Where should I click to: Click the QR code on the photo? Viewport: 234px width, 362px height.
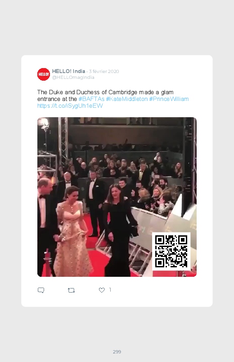(171, 251)
